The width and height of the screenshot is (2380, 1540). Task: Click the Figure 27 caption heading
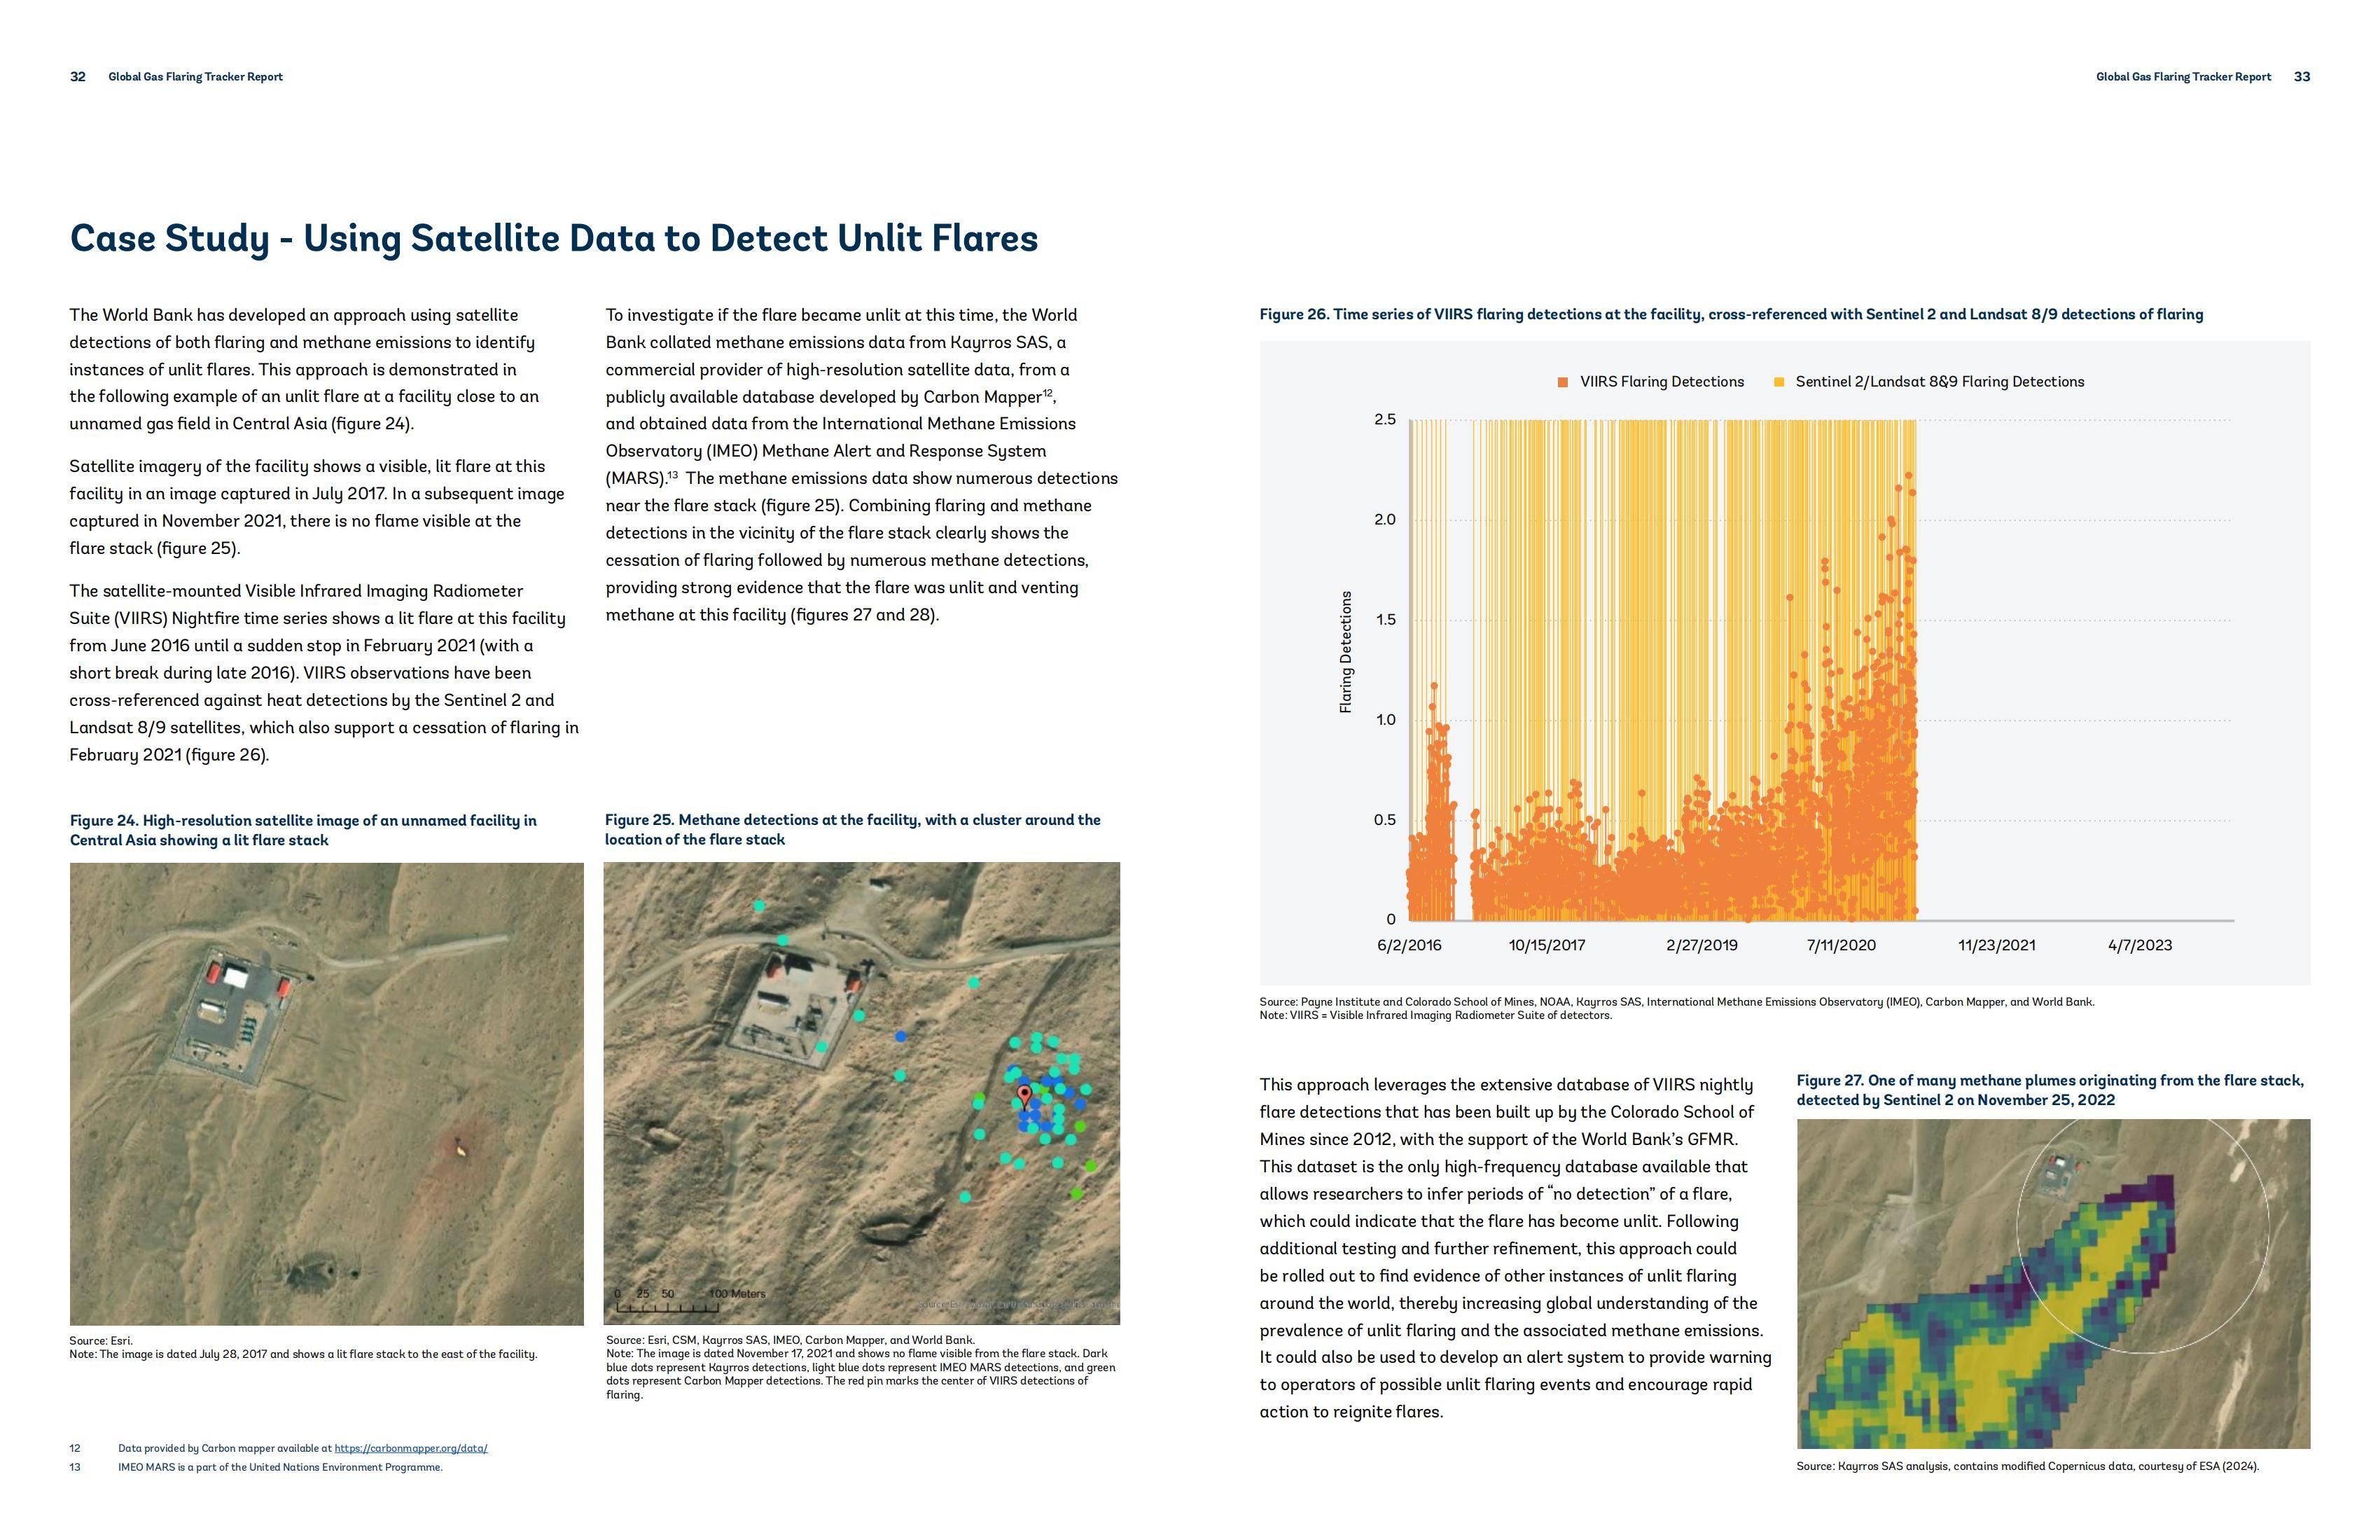pos(2050,1090)
